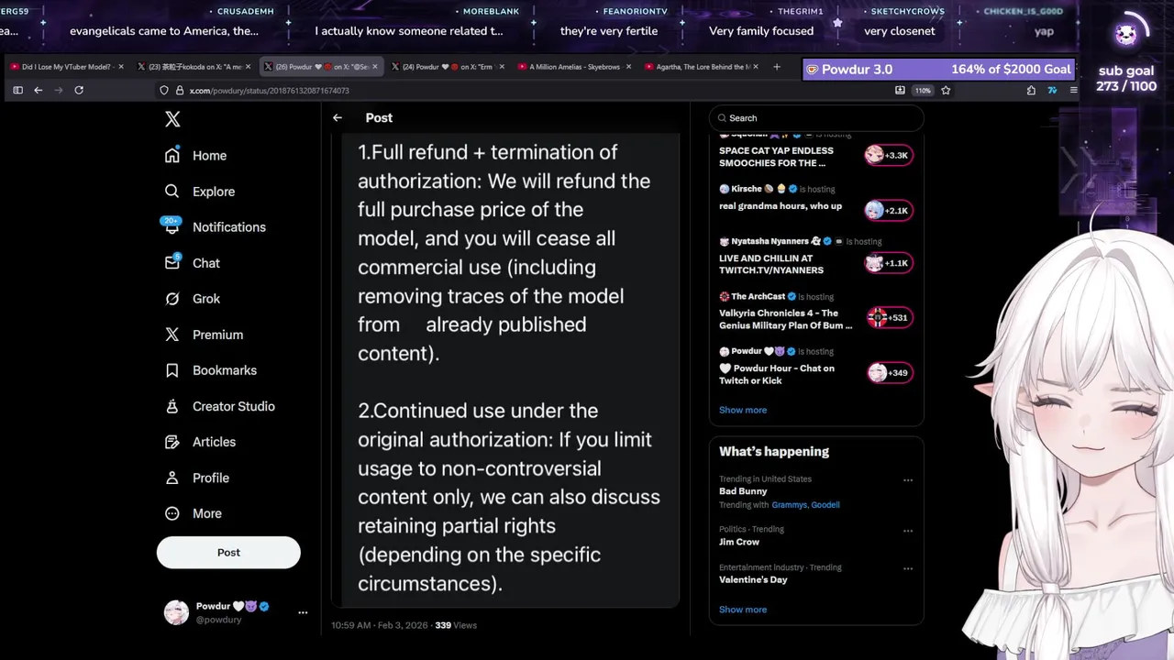1174x660 pixels.
Task: Click the white Post button
Action: [x=228, y=552]
